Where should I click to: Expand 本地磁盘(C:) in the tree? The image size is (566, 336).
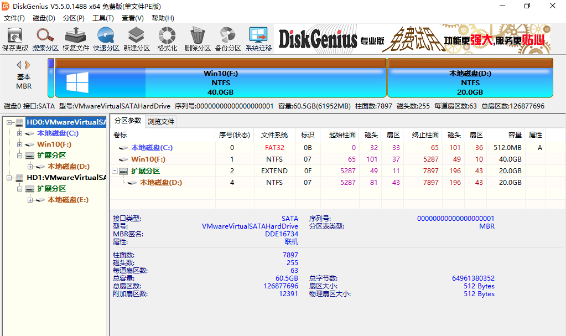(x=19, y=133)
